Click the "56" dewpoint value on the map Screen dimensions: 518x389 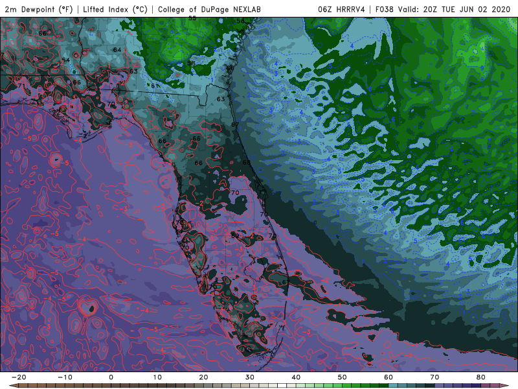(240, 21)
